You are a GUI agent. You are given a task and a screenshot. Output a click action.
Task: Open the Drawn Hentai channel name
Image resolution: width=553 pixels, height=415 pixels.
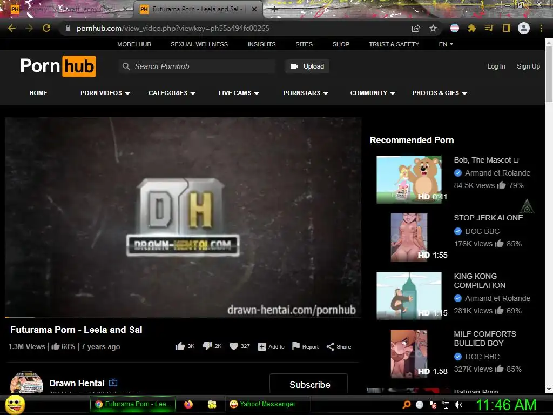(77, 383)
